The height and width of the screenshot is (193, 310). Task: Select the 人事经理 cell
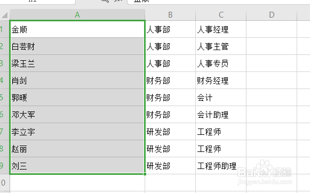click(x=221, y=29)
